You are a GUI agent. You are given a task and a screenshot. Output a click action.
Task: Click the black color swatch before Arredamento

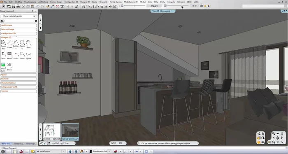coord(91,152)
